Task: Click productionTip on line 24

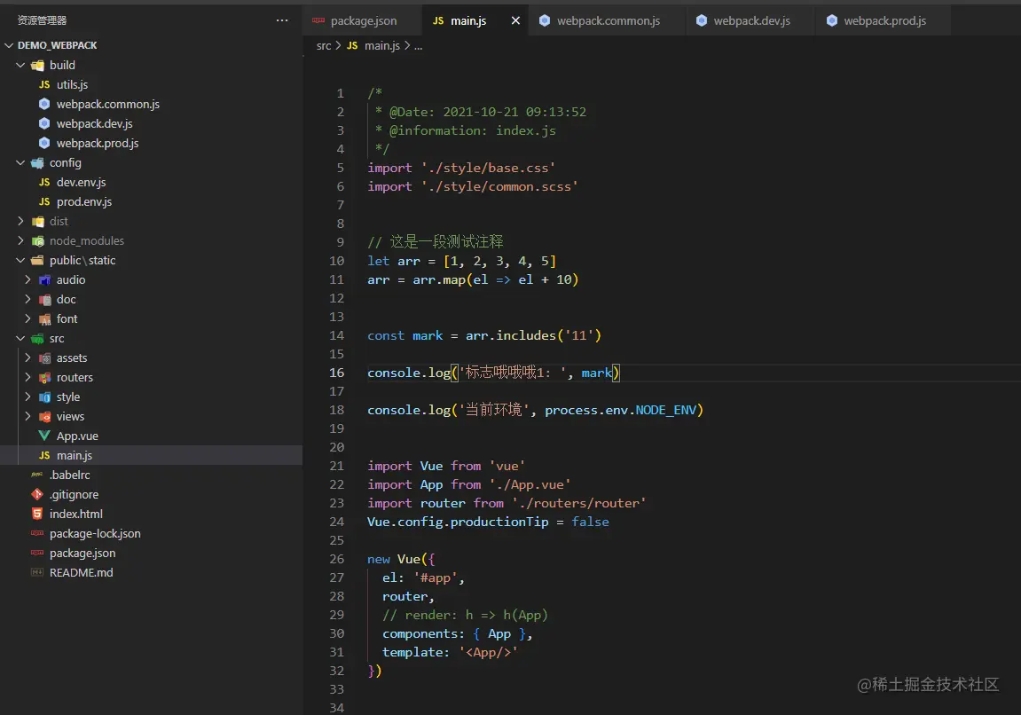Action: coord(499,522)
